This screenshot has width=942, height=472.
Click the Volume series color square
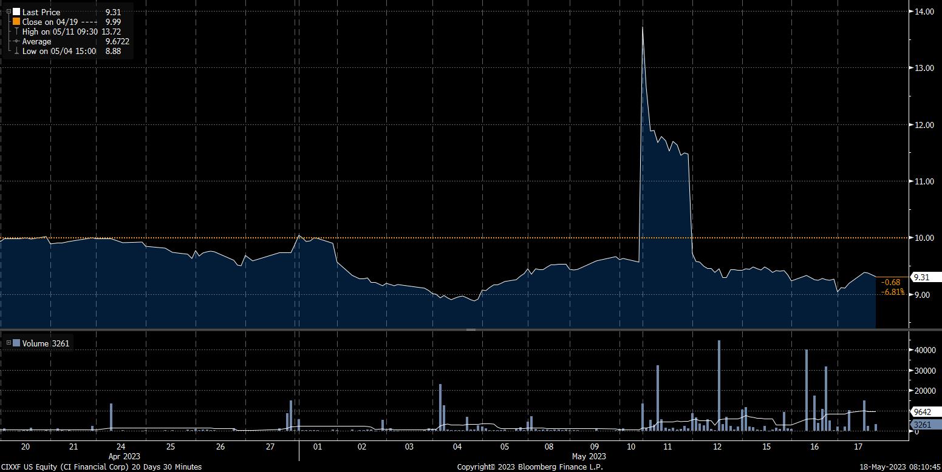[16, 343]
